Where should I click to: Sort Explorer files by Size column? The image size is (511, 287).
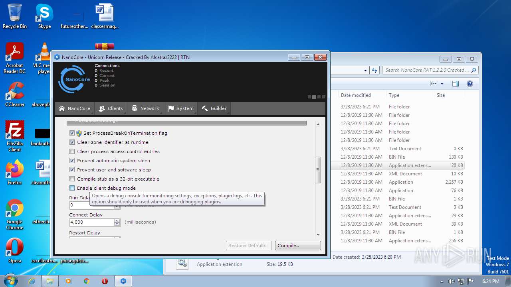tap(450, 95)
